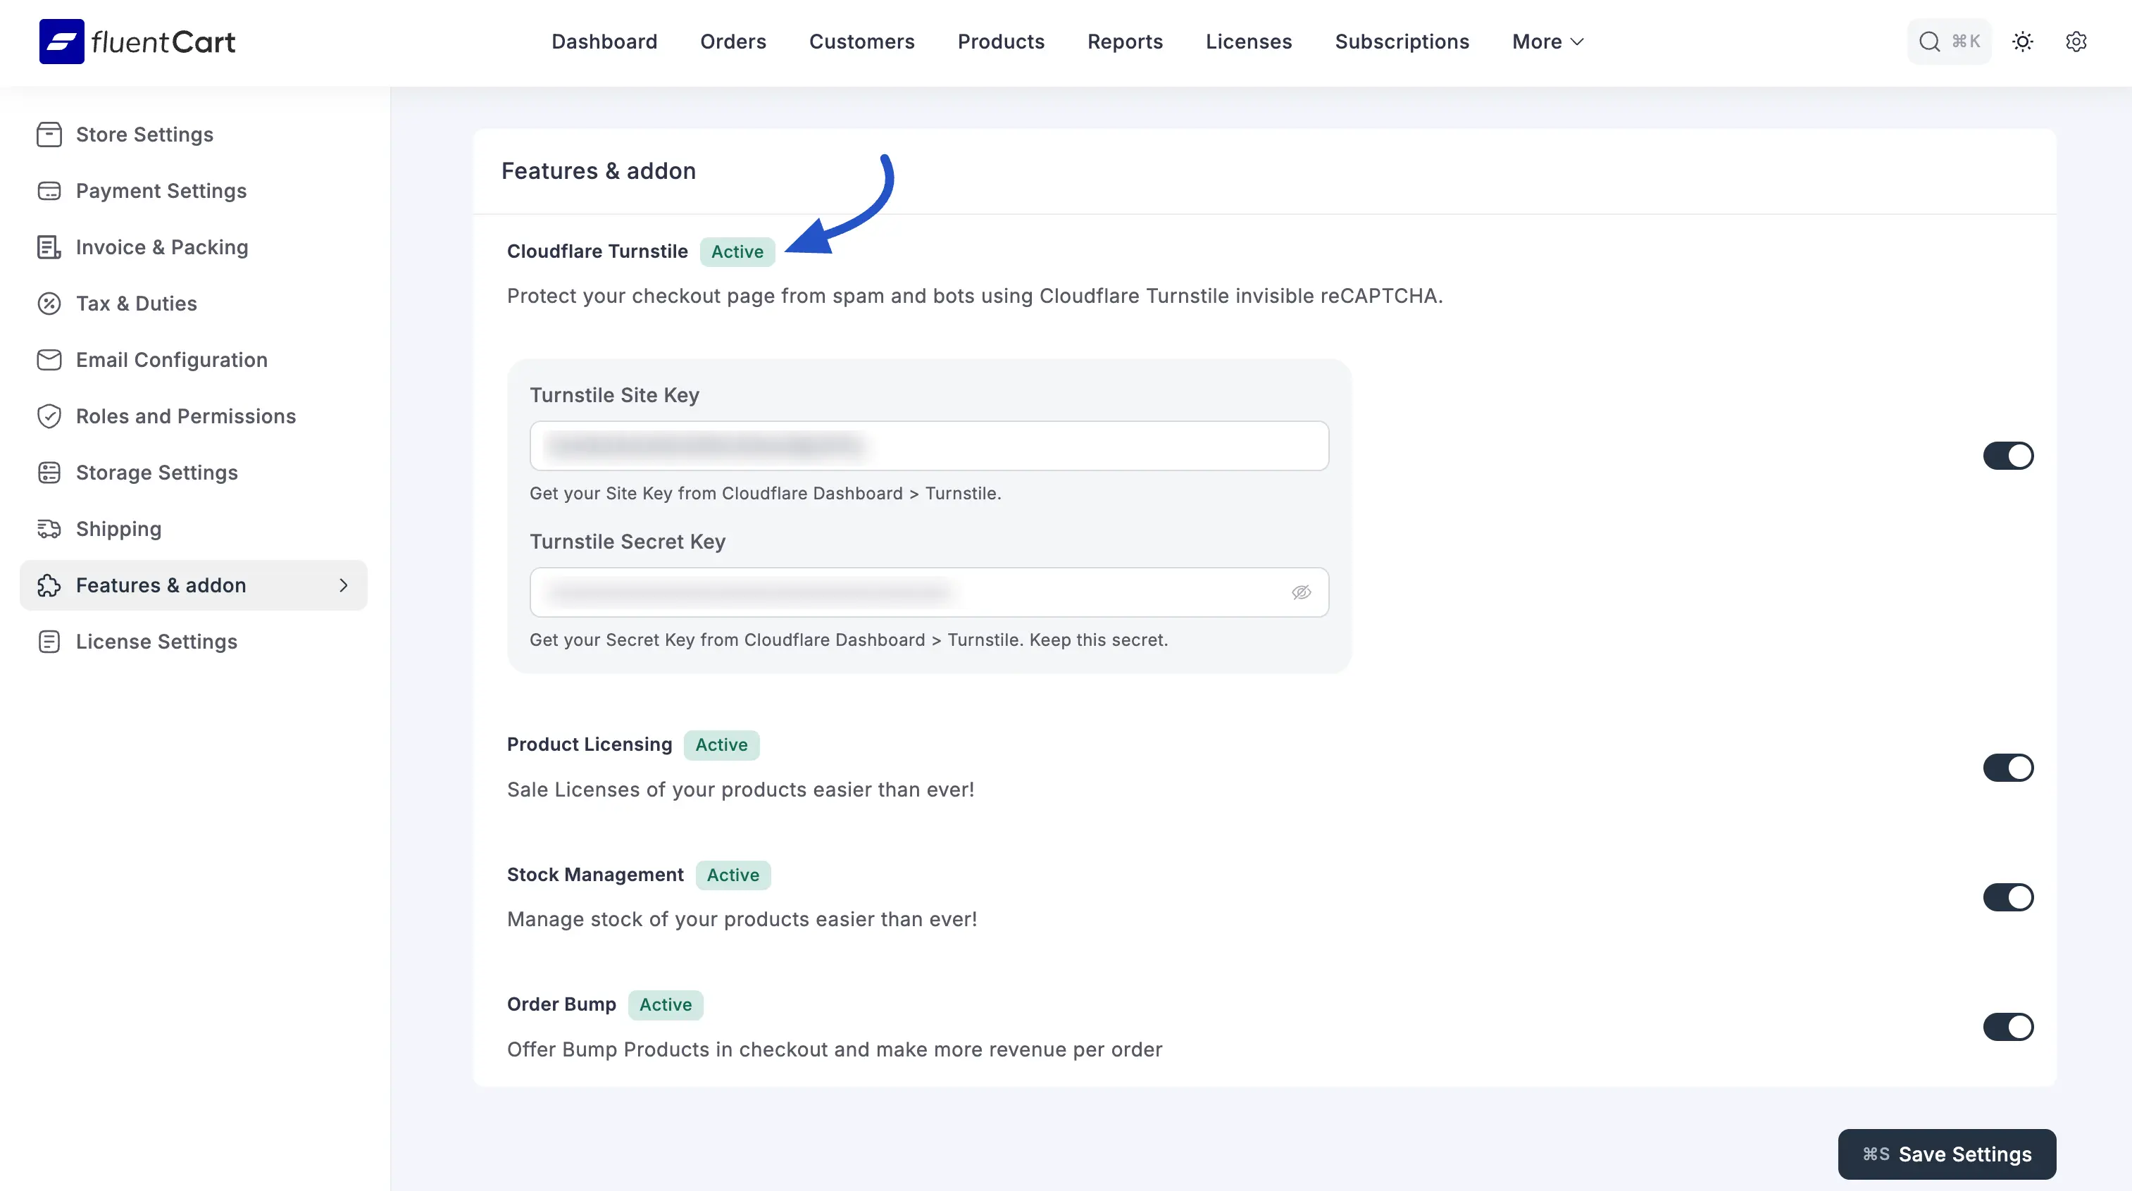Screen dimensions: 2132x1191
Task: Go to Tax & Duties settings
Action: click(137, 303)
